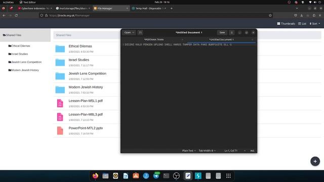Open the Text Editor hamburger menu

tap(232, 32)
